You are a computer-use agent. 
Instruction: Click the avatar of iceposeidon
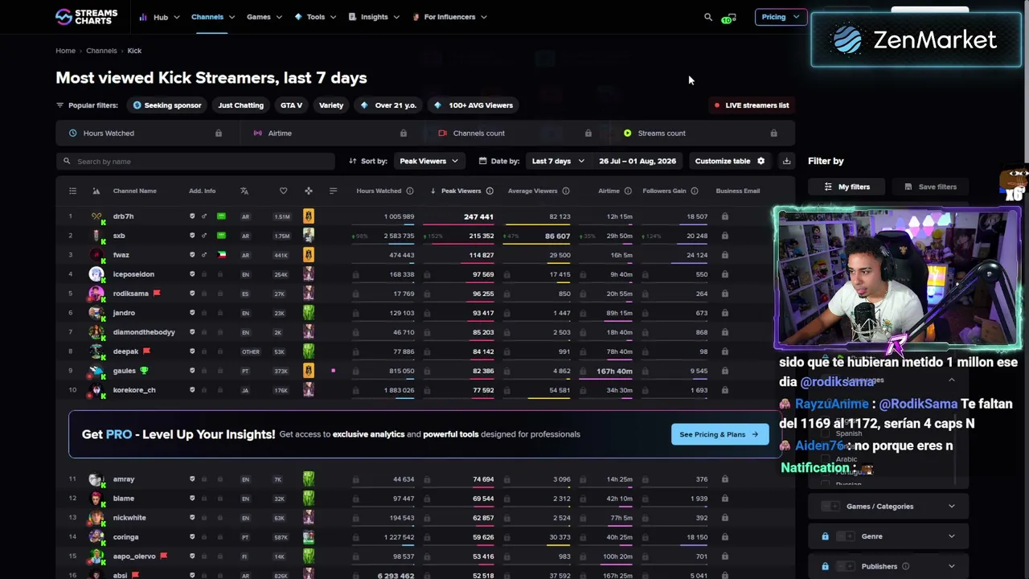pos(96,274)
